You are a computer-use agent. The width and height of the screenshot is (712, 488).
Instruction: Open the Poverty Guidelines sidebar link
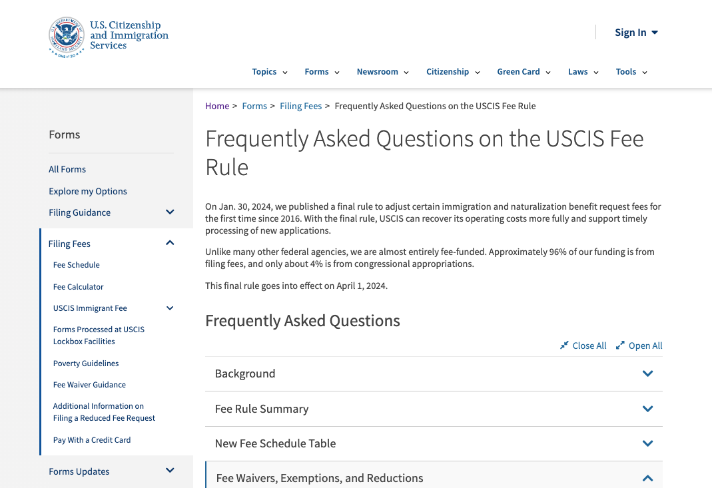click(x=86, y=364)
